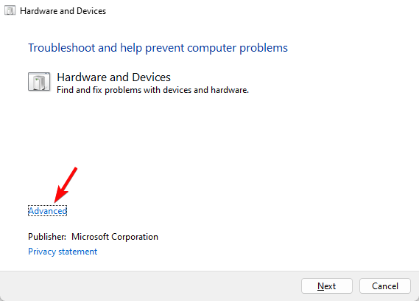Click the word statement in the privacy link

(x=78, y=252)
